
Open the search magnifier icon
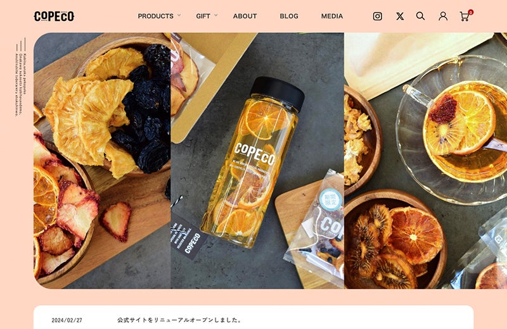(x=420, y=16)
